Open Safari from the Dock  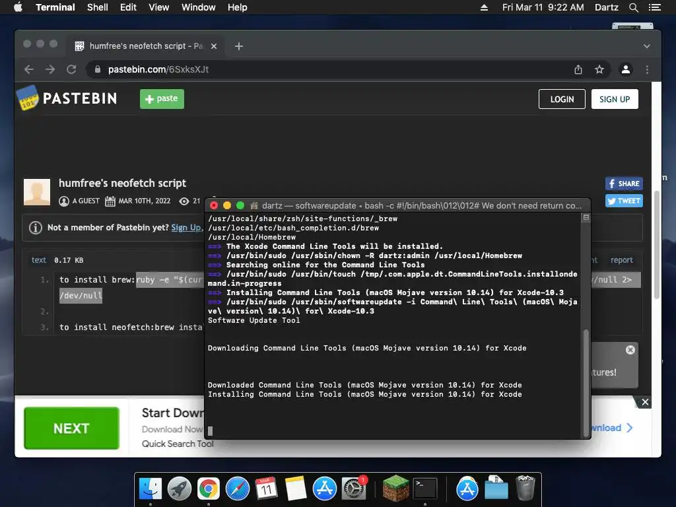tap(238, 489)
